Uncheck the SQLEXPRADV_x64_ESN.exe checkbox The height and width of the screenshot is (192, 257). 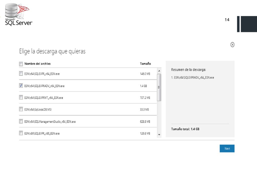21,85
